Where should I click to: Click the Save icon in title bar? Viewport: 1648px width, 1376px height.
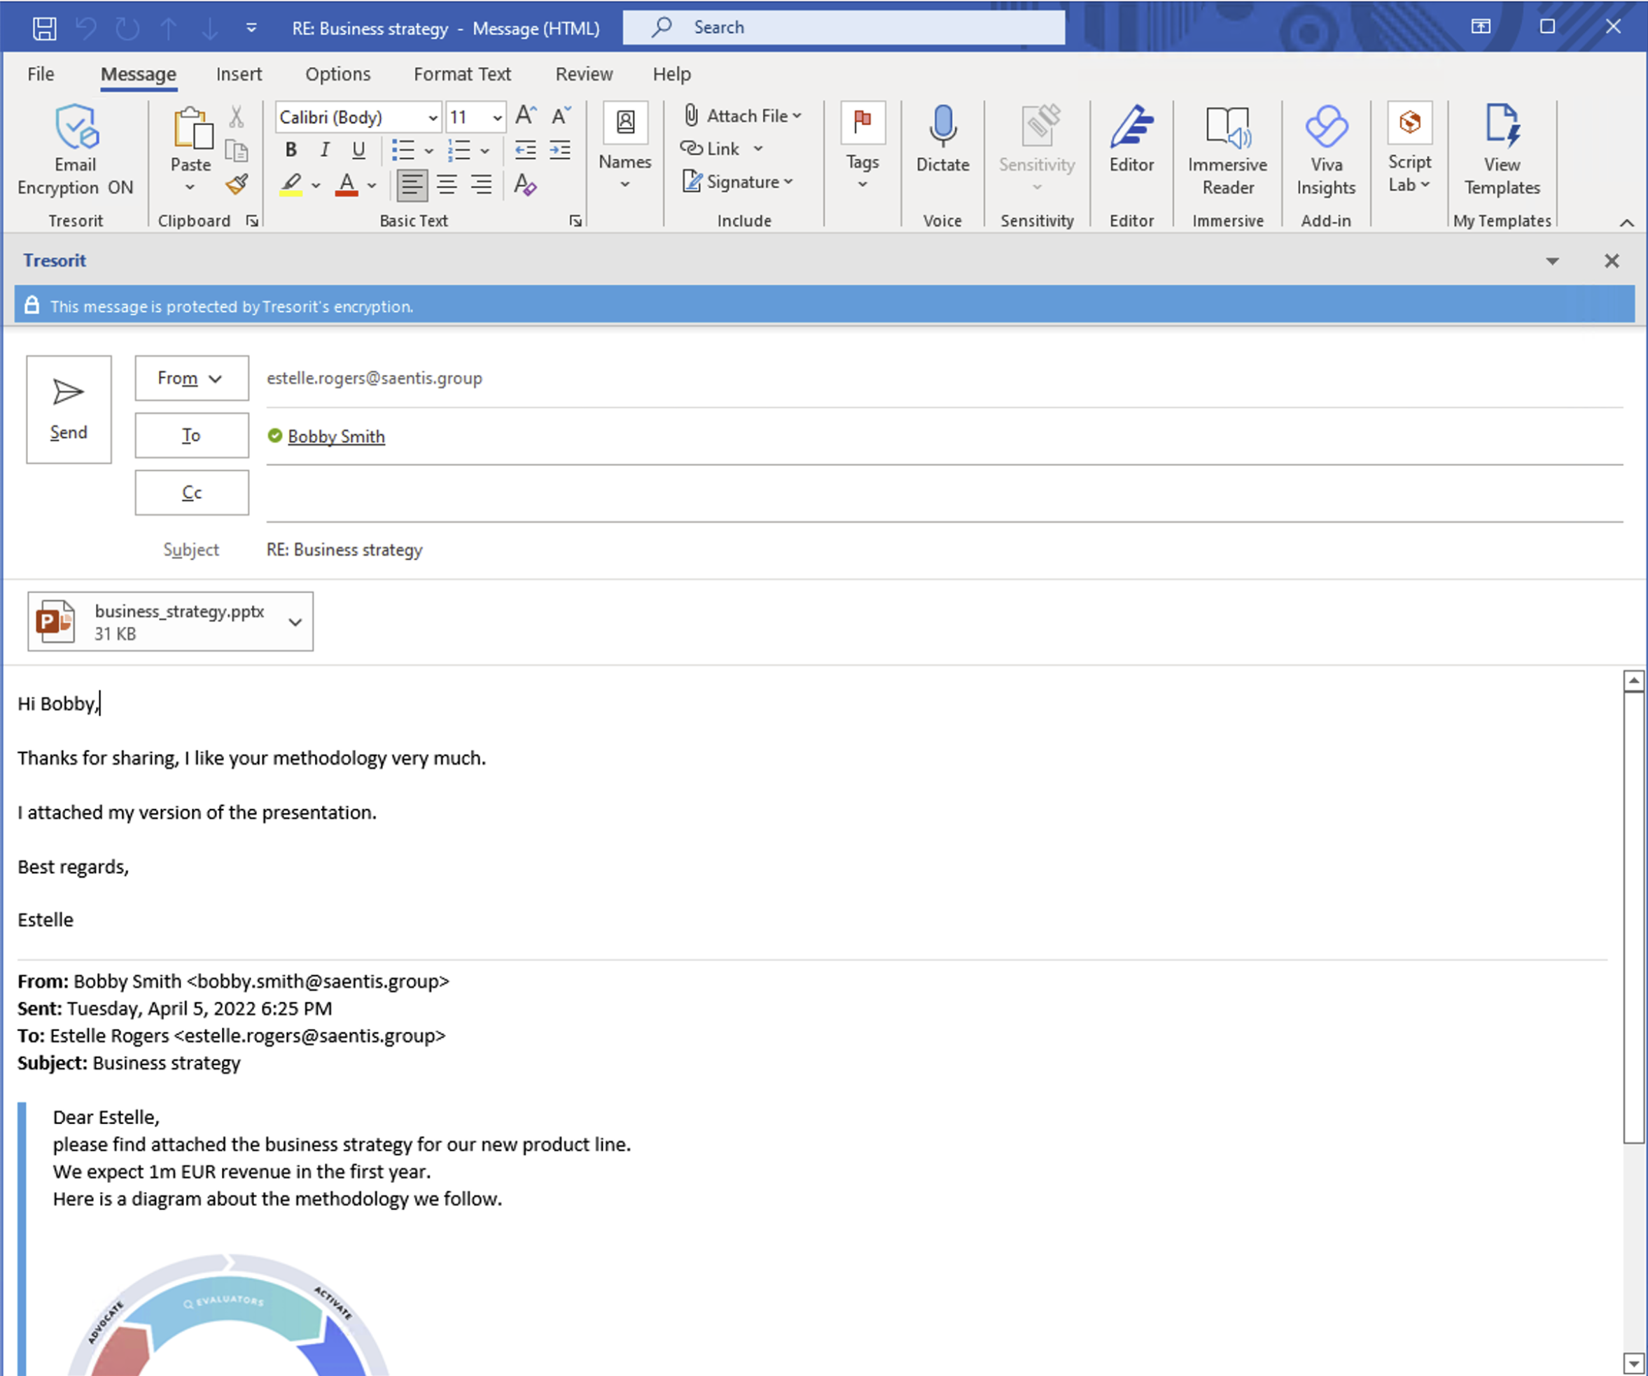(x=44, y=28)
